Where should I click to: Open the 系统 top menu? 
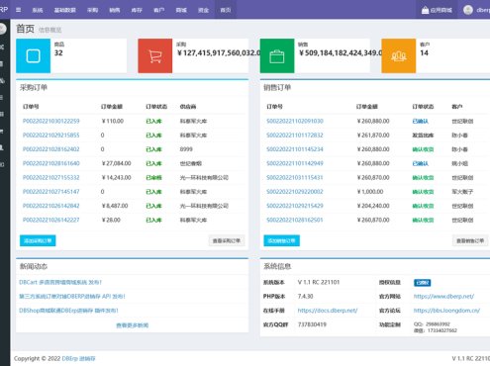(38, 10)
